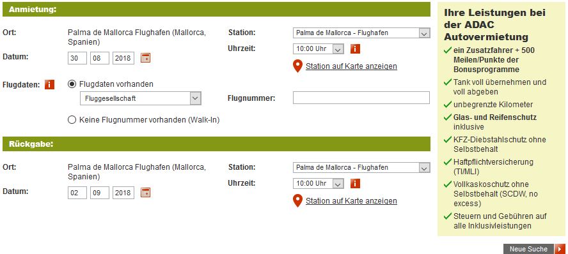Open the pickup time 10:00 Uhr dropdown

coord(318,49)
